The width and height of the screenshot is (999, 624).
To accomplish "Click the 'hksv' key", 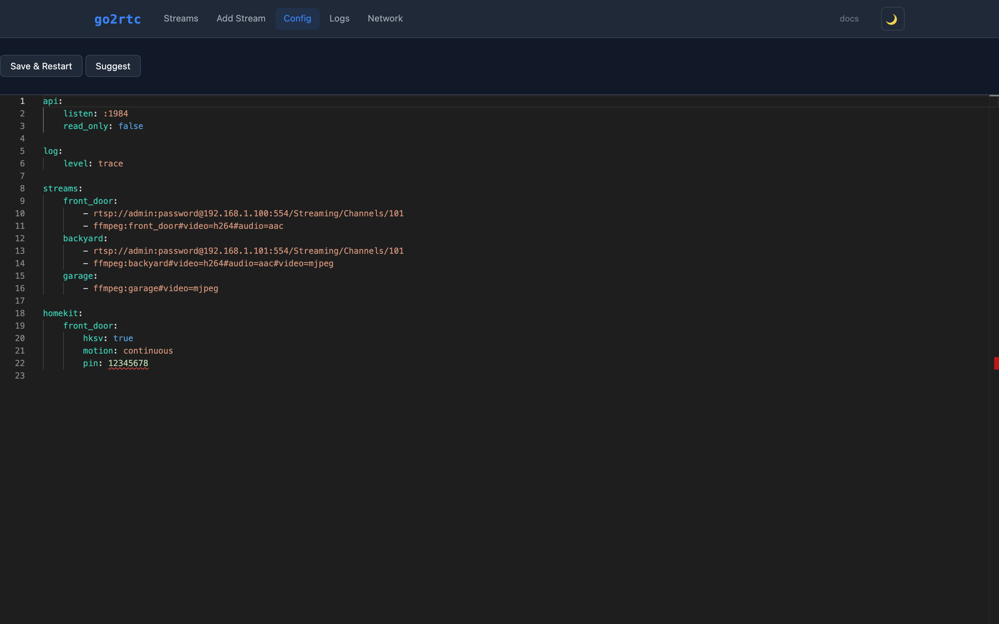I will tap(93, 338).
